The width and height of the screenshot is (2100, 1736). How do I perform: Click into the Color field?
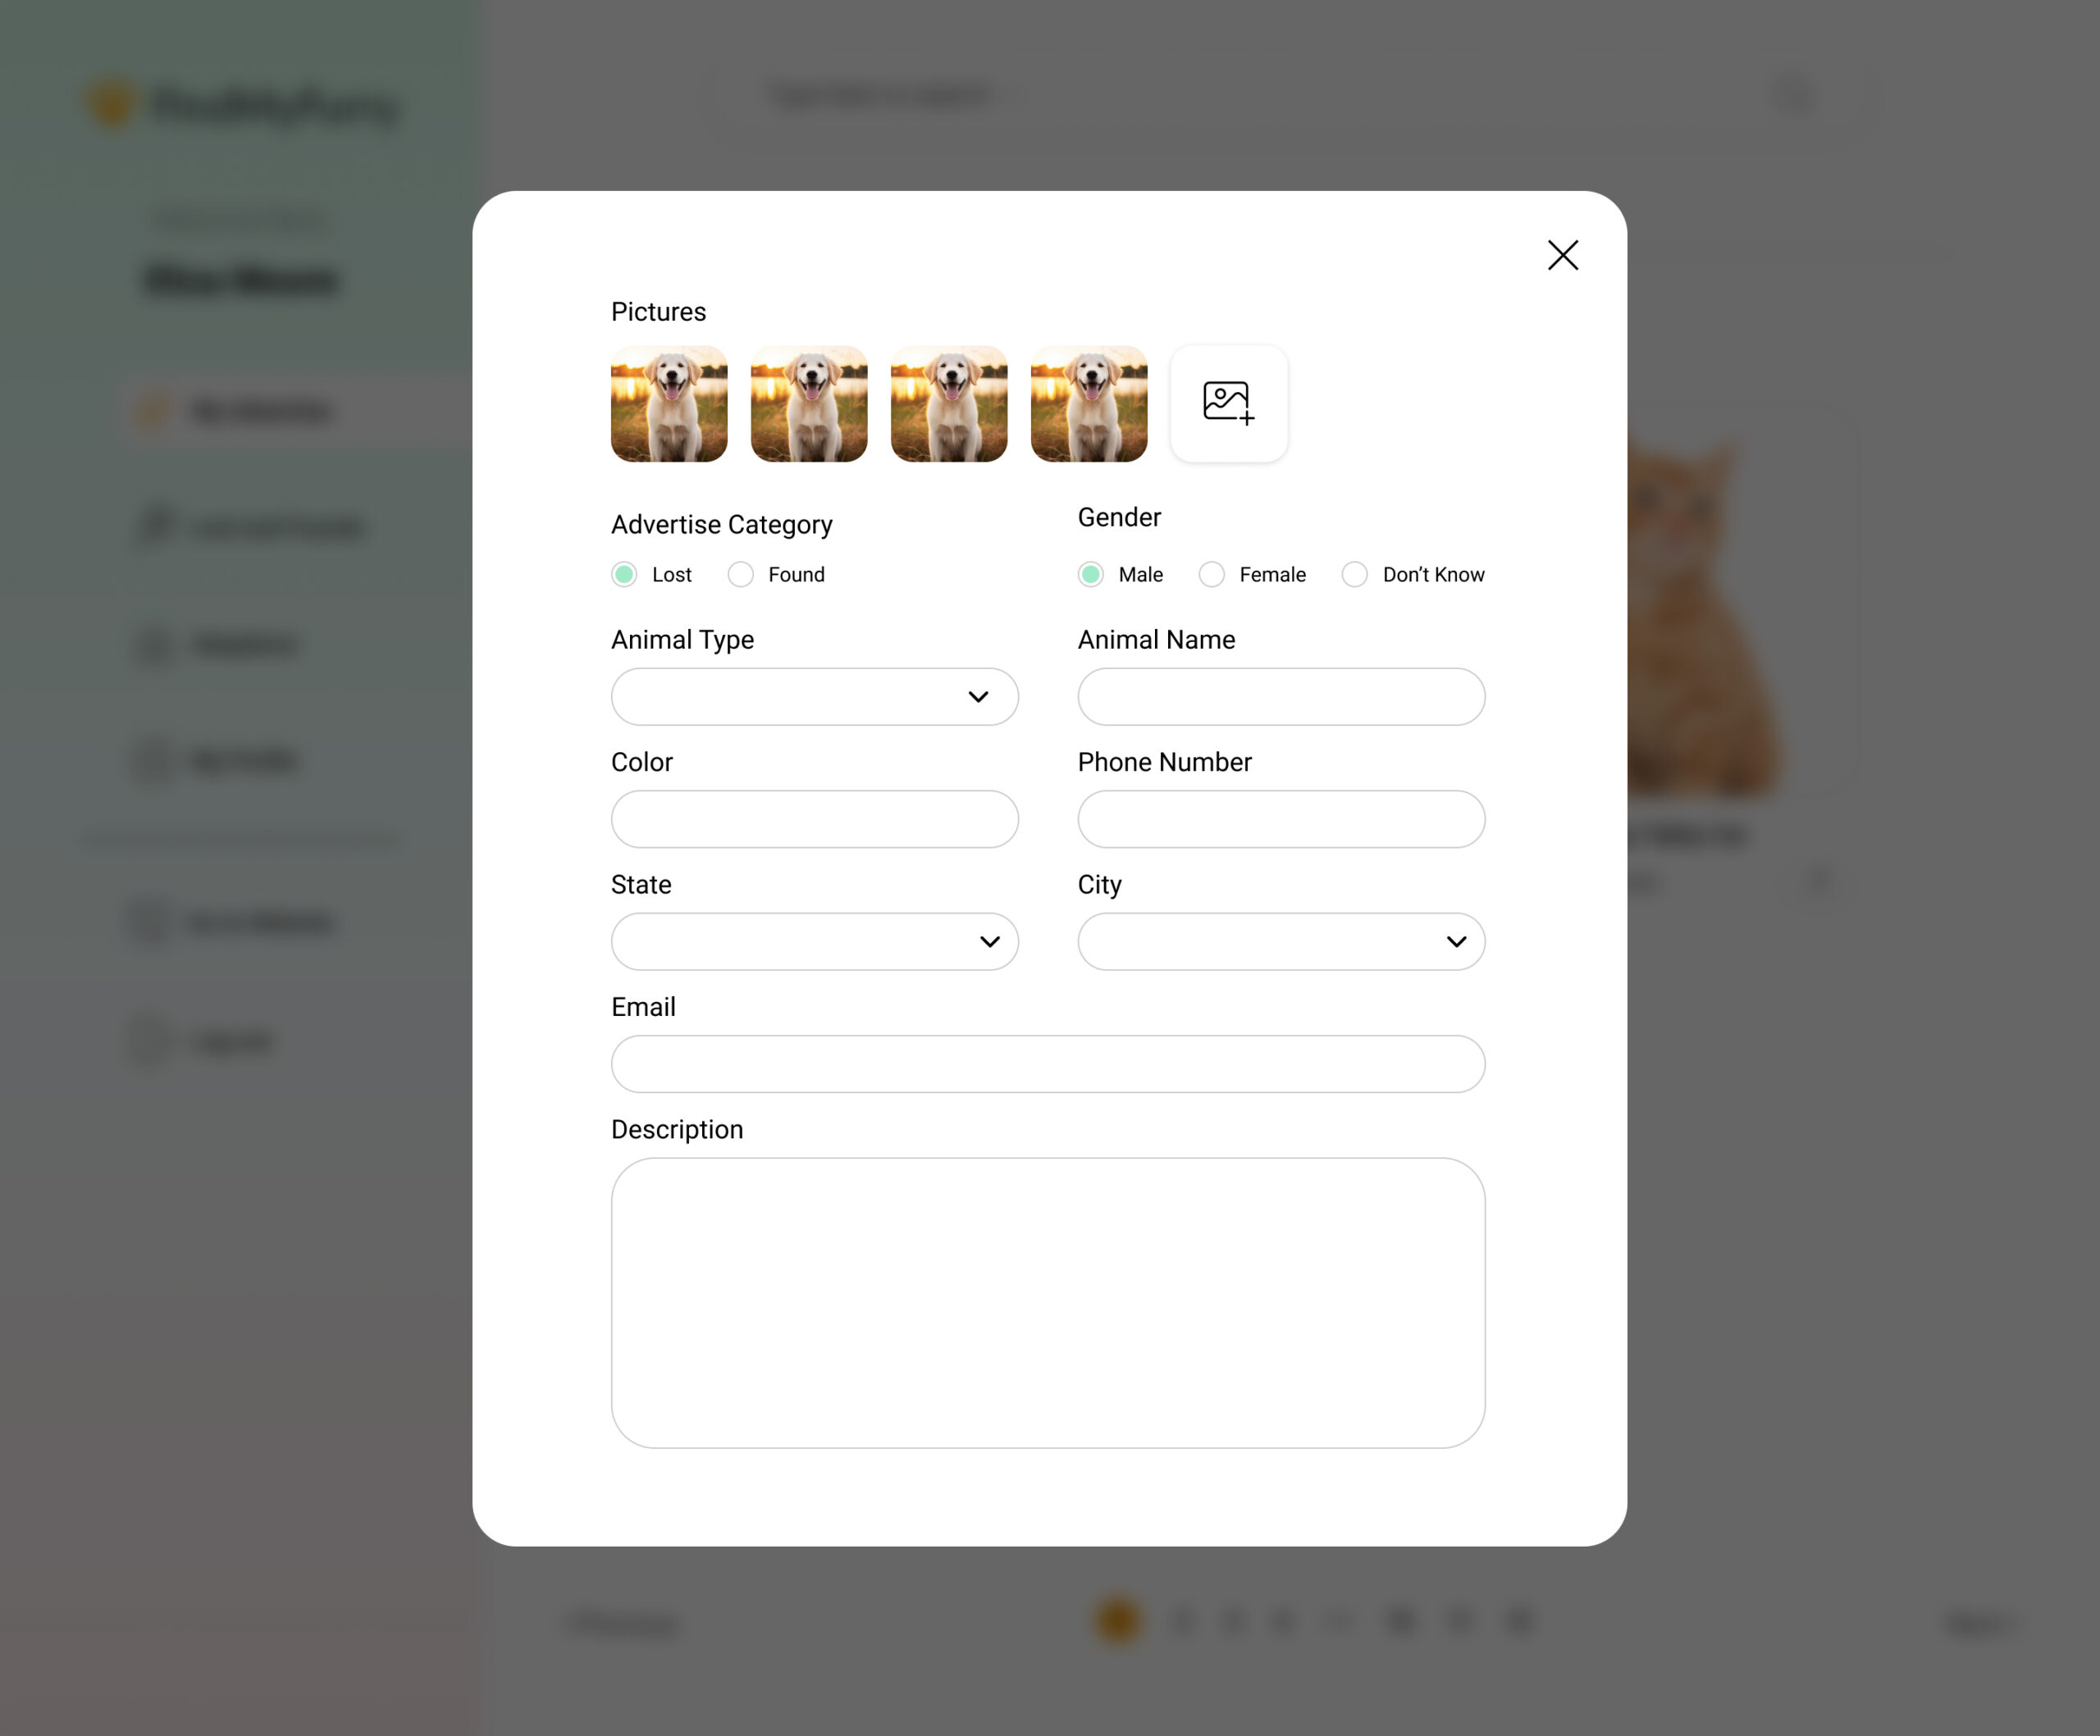815,819
